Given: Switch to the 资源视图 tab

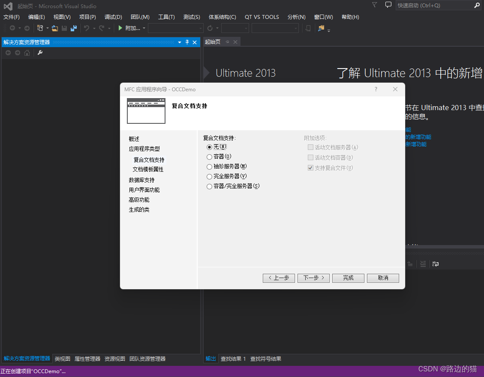Looking at the screenshot, I should pos(115,359).
